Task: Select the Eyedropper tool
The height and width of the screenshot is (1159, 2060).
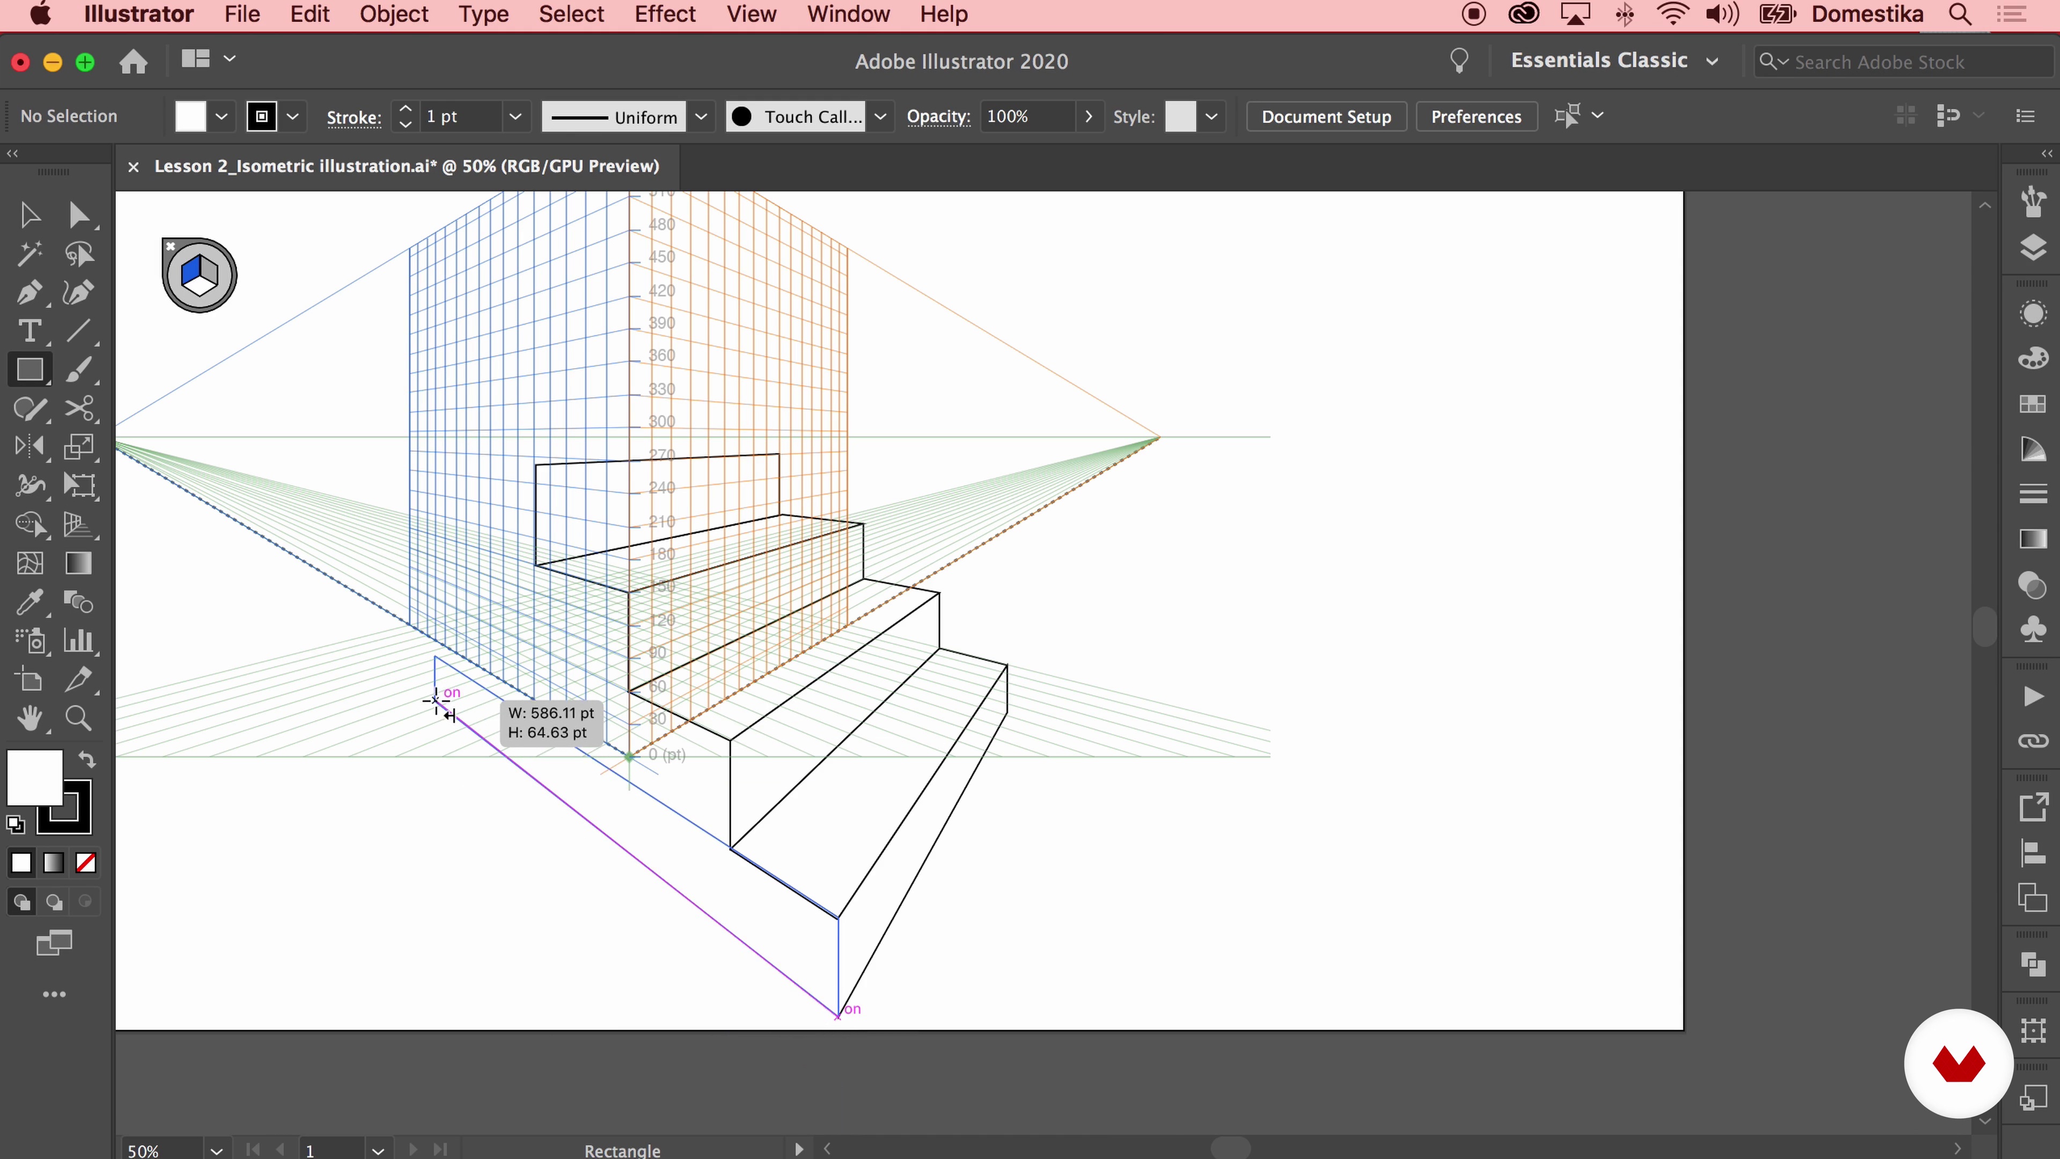Action: coord(30,602)
